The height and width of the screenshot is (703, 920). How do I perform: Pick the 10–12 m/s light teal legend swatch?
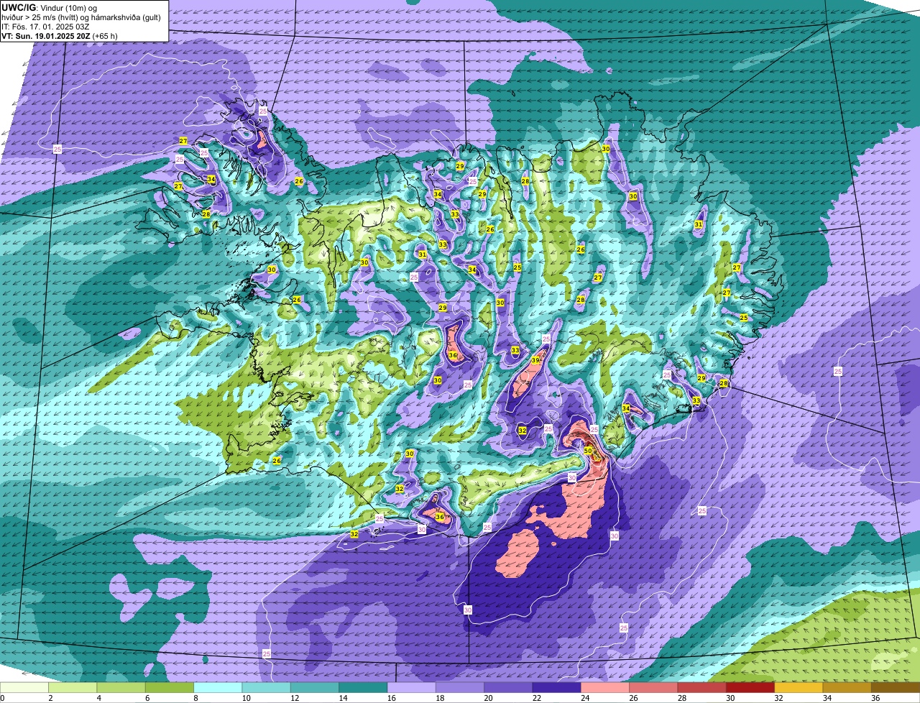[x=267, y=687]
